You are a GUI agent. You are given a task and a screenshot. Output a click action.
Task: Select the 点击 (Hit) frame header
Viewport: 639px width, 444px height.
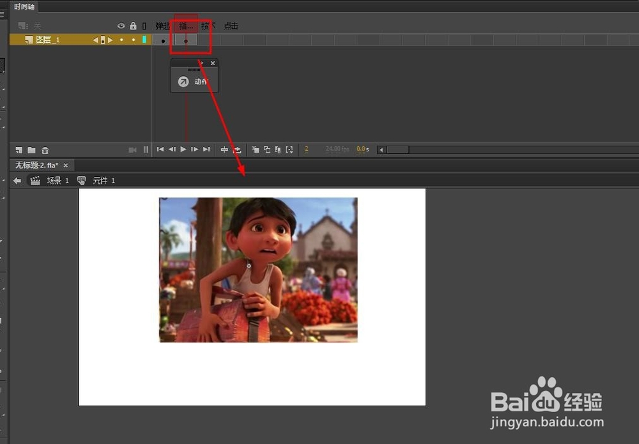coord(231,26)
